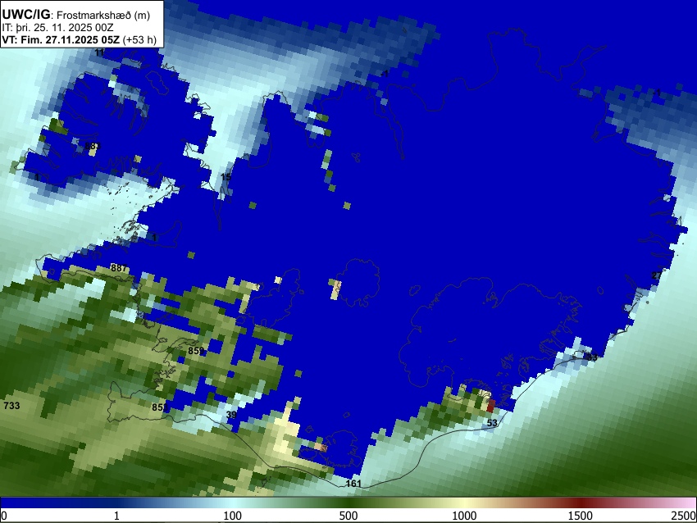The width and height of the screenshot is (697, 523).
Task: Click the map value 887
Action: (x=119, y=268)
